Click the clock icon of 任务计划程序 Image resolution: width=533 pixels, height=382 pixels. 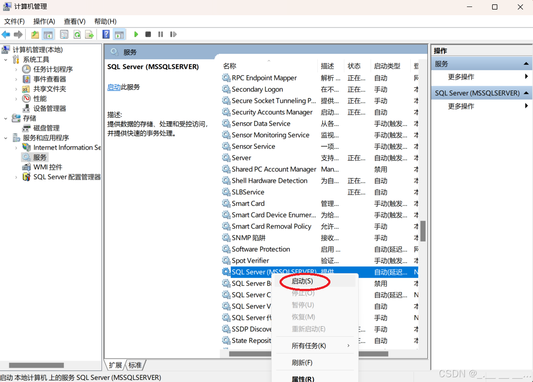[27, 69]
